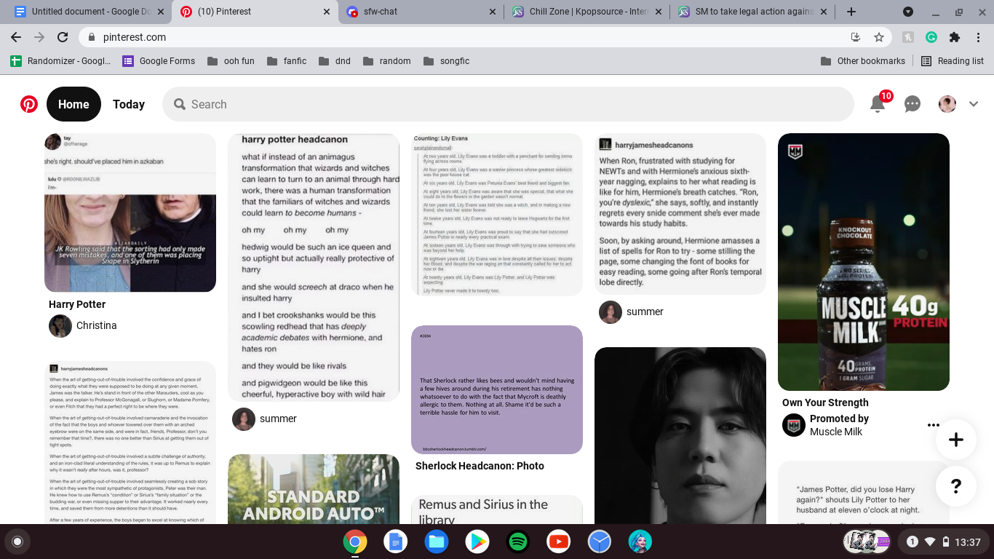The image size is (994, 559).
Task: Expand the songfic bookmark folder
Action: click(446, 61)
